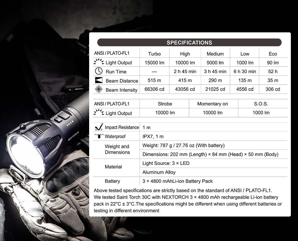
Task: Click the 5000 lm Medium output value
Action: click(215, 62)
